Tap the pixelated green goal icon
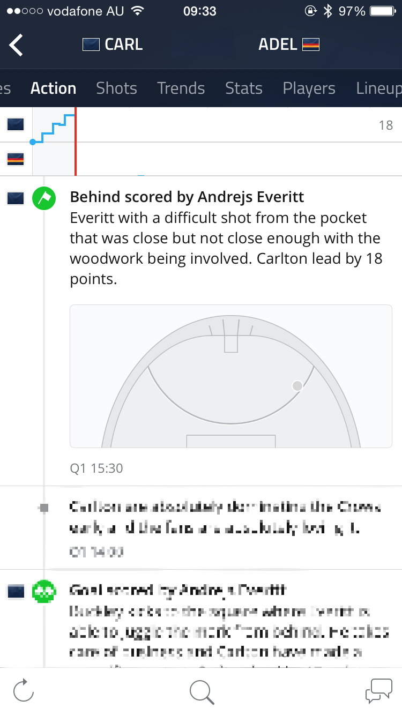Viewport: 402px width, 715px height. pyautogui.click(x=44, y=592)
